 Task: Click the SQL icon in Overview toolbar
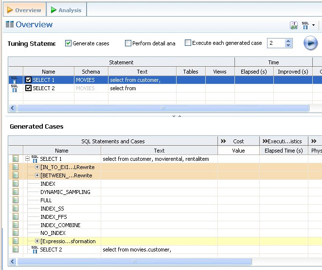pos(305,25)
